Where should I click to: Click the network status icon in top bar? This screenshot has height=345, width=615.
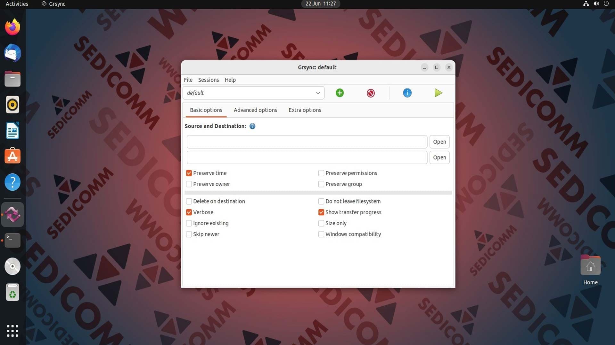586,4
